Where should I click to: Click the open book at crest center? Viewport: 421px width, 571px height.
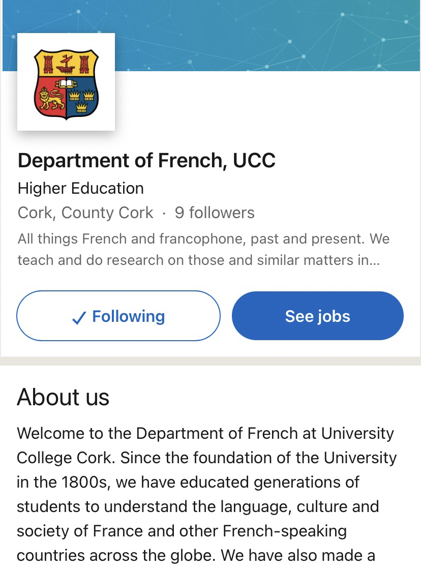click(67, 84)
